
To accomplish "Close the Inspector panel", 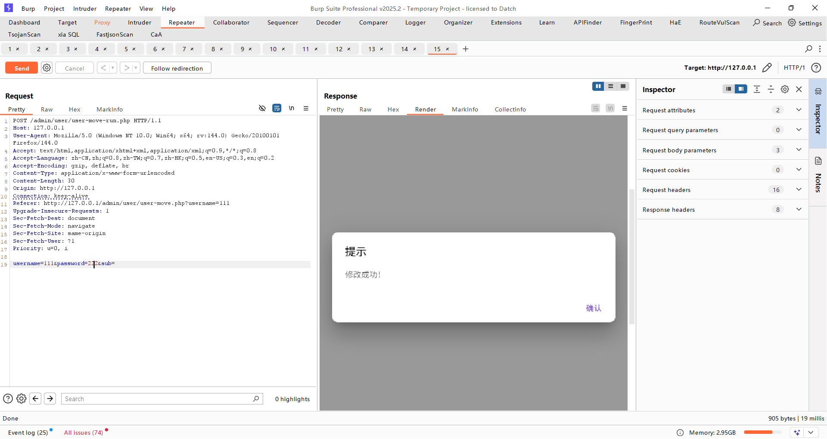I will [799, 89].
